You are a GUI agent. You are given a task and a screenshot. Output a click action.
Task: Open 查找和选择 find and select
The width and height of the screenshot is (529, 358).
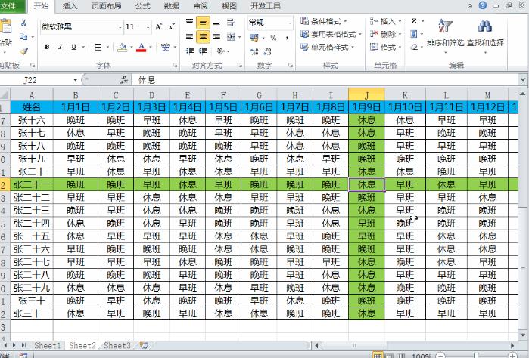point(485,35)
